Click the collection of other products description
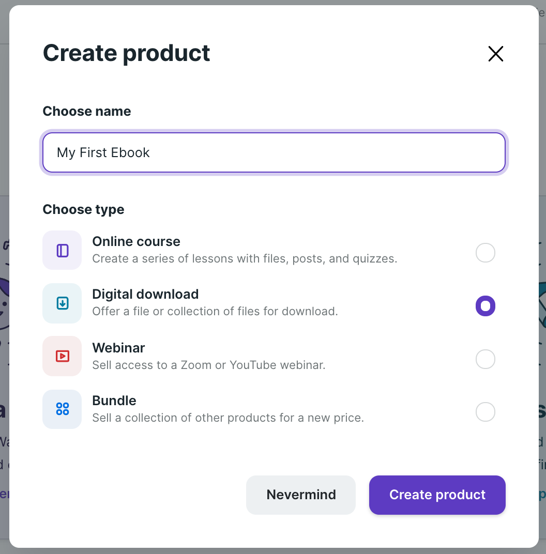546x554 pixels. (228, 418)
